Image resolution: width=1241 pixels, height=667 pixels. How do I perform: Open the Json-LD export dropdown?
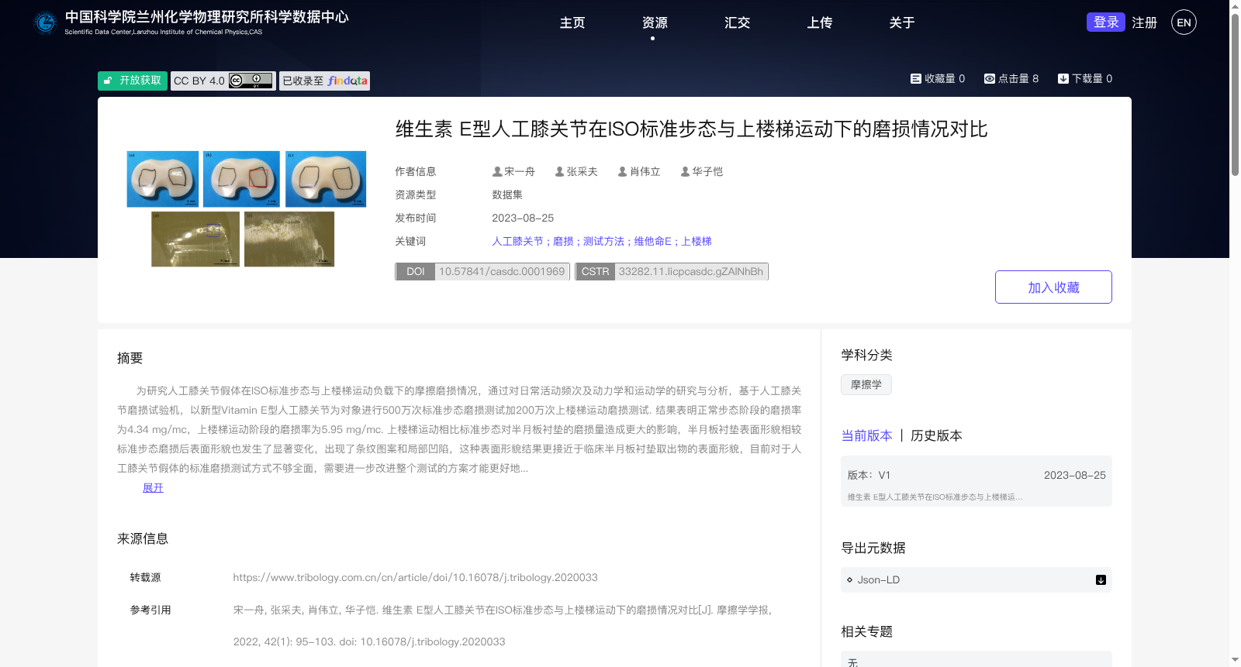(x=977, y=579)
